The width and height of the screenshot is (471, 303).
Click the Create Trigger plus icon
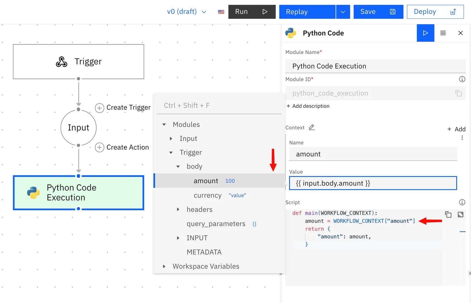pyautogui.click(x=99, y=108)
